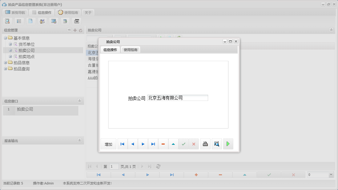This screenshot has width=338, height=190.
Task: Click into the 拍卖公司 name input field
Action: (177, 97)
